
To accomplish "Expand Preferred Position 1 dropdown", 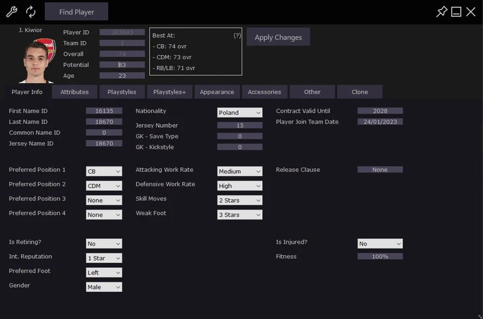I will pos(104,171).
